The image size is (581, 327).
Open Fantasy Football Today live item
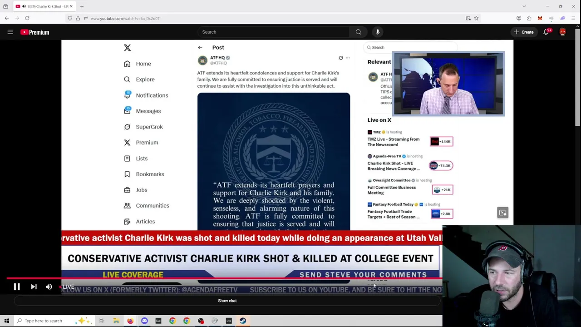tap(410, 211)
